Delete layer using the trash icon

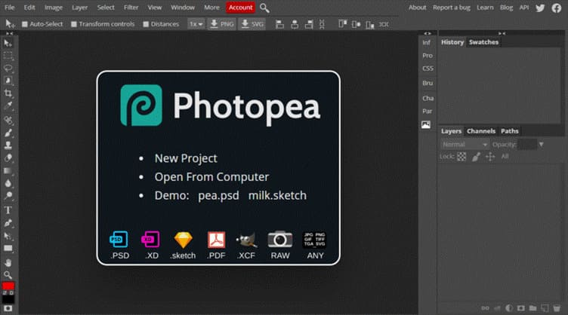pyautogui.click(x=557, y=307)
